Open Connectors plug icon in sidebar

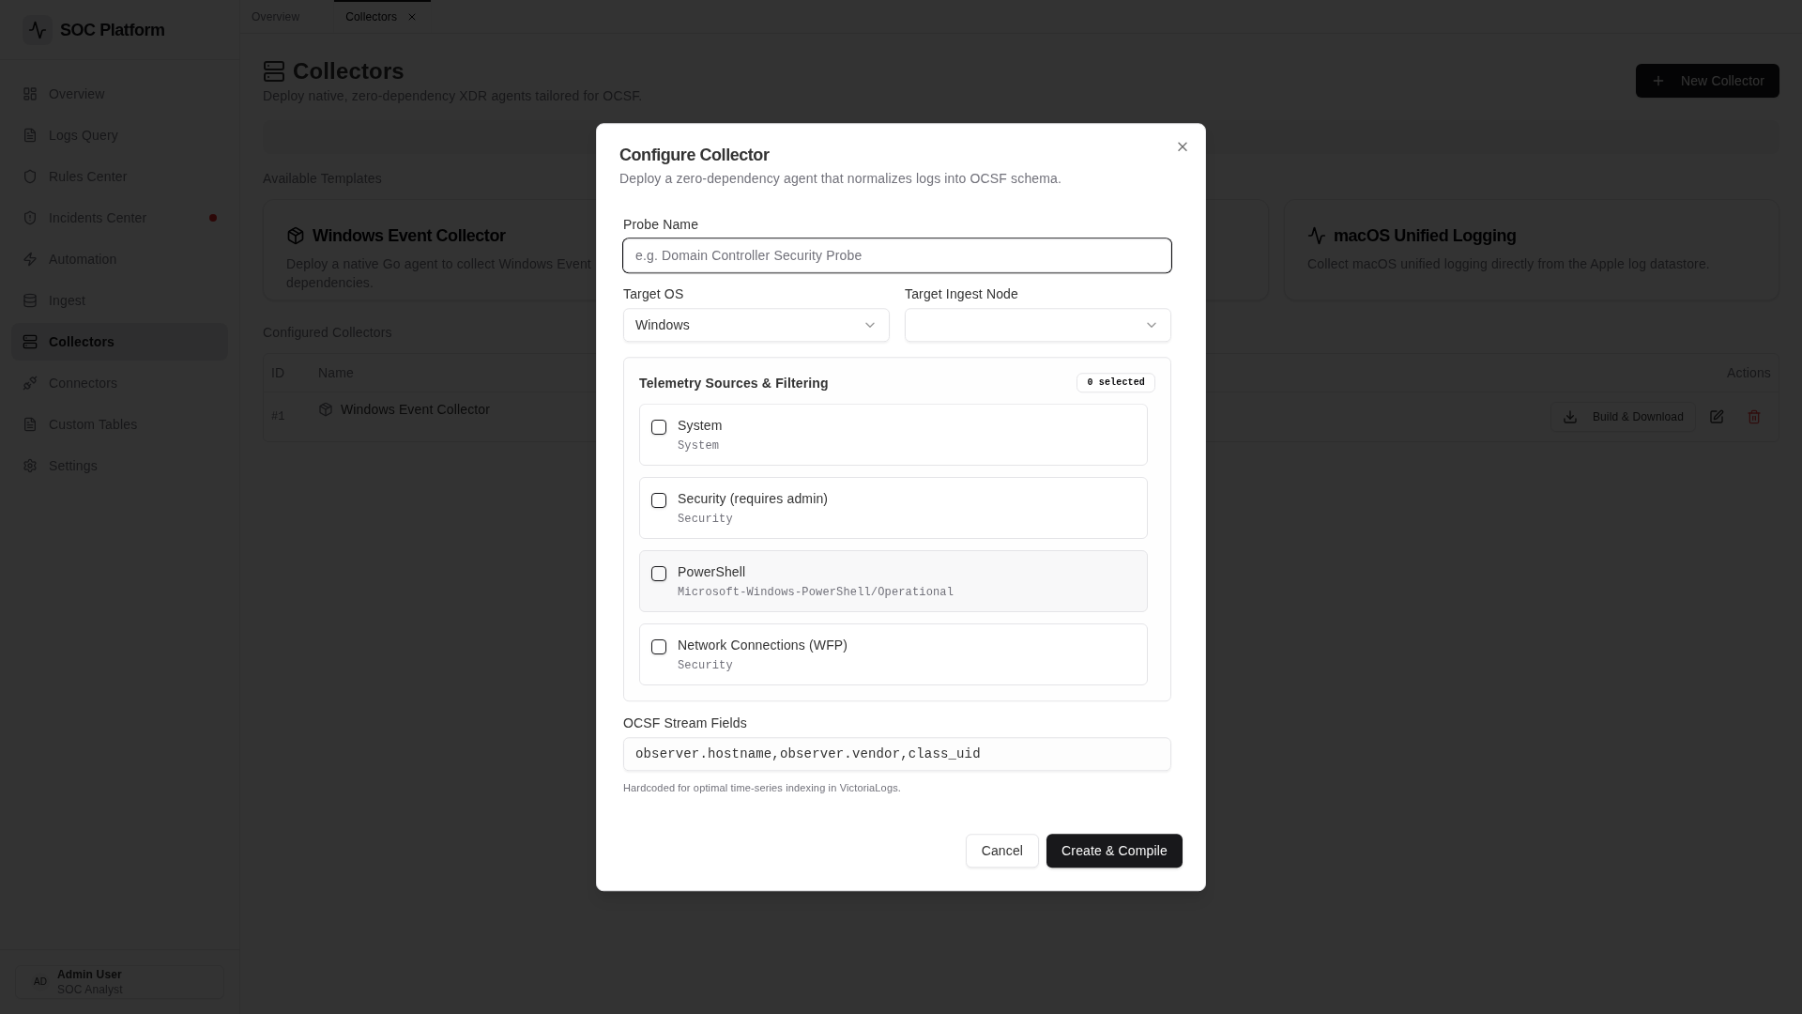(x=30, y=383)
